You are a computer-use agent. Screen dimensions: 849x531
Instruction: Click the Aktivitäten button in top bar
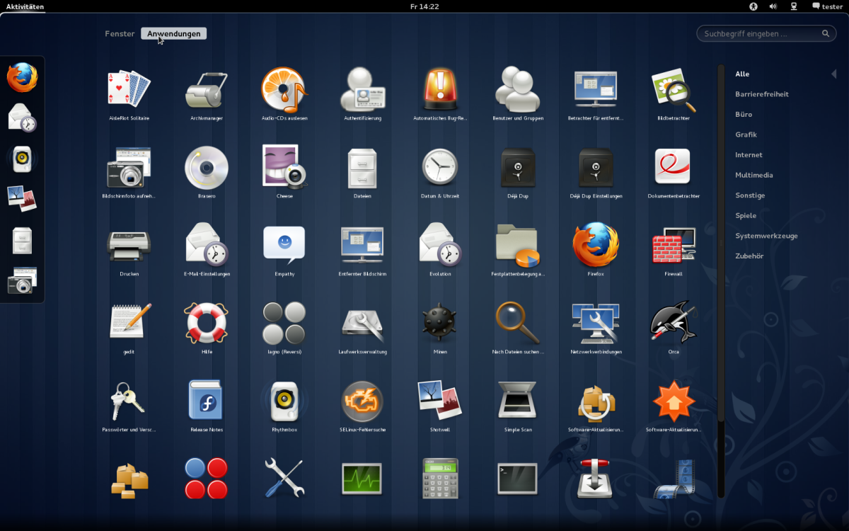tap(25, 6)
